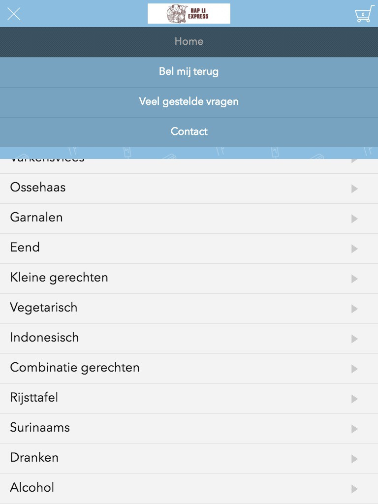
Task: Select the Vegetarisch category label
Action: coord(44,308)
